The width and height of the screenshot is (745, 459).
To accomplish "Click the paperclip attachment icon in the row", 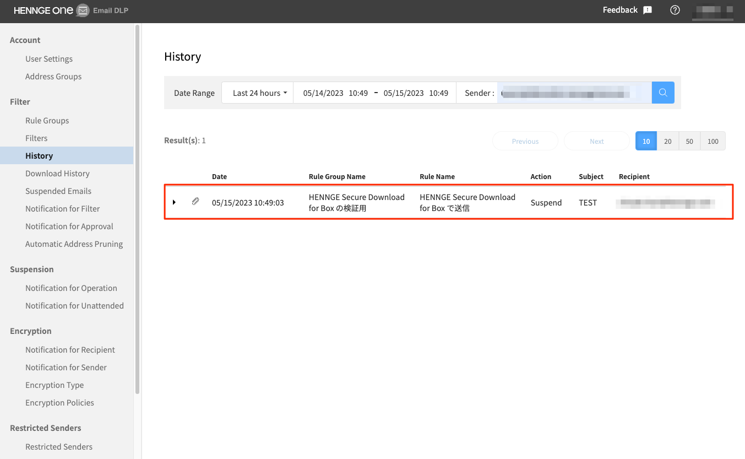I will click(195, 202).
